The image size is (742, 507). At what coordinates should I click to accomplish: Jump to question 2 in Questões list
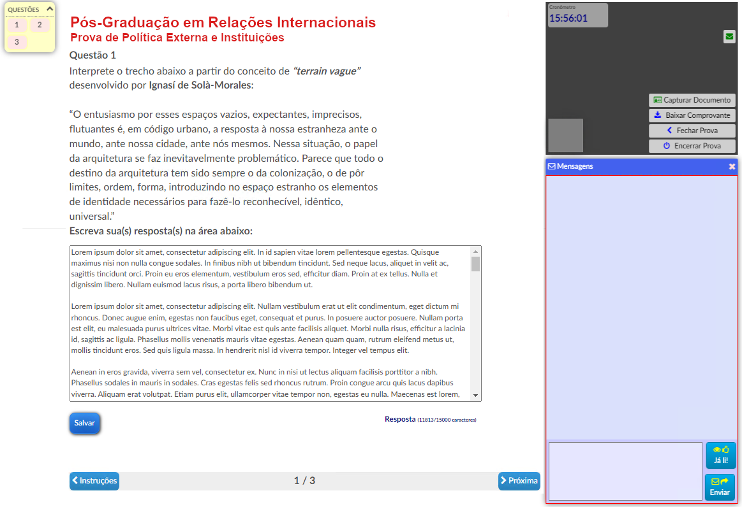click(39, 25)
